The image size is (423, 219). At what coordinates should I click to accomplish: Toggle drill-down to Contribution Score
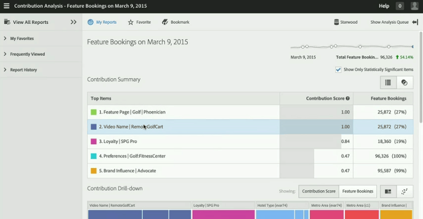(x=318, y=191)
